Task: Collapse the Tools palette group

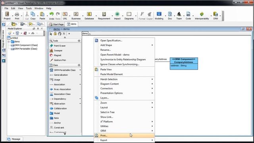Action: [79, 41]
